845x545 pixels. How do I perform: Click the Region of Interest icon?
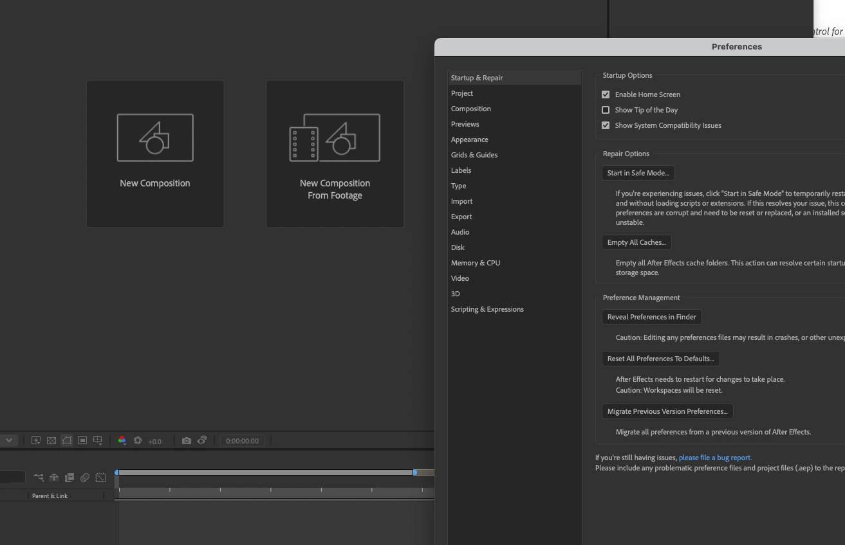(82, 440)
